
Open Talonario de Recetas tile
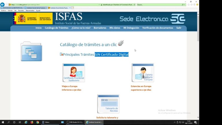[108, 104]
